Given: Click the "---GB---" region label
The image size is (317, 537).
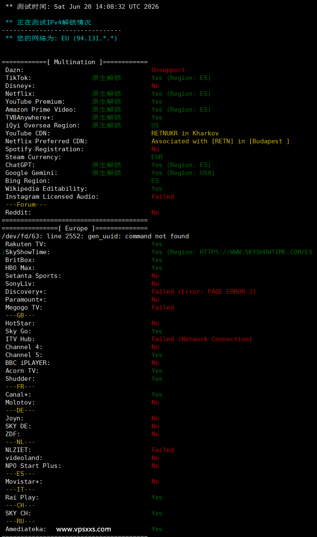Looking at the screenshot, I should (20, 315).
